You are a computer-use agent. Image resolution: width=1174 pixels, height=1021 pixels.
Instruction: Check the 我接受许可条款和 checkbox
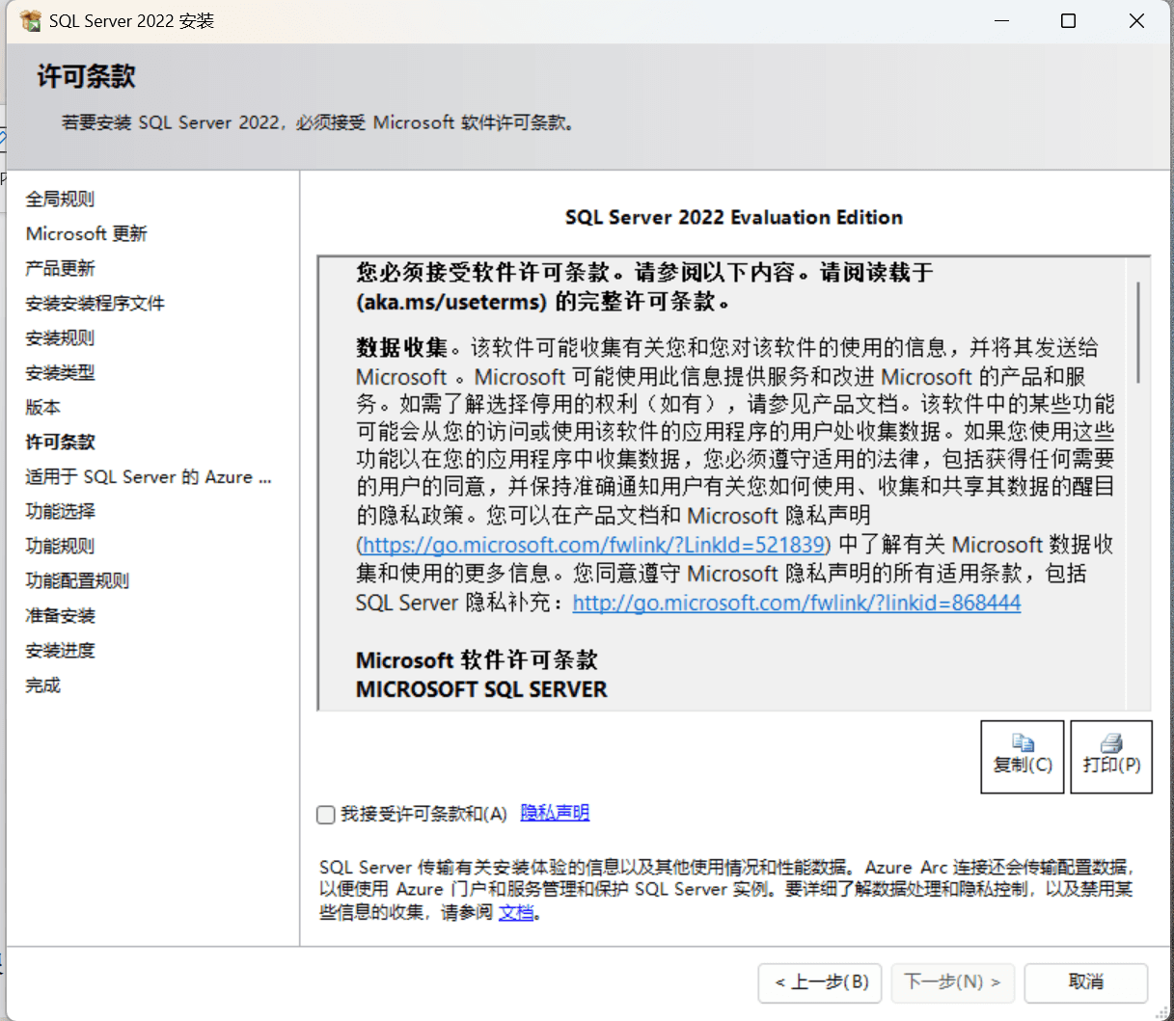[x=326, y=815]
